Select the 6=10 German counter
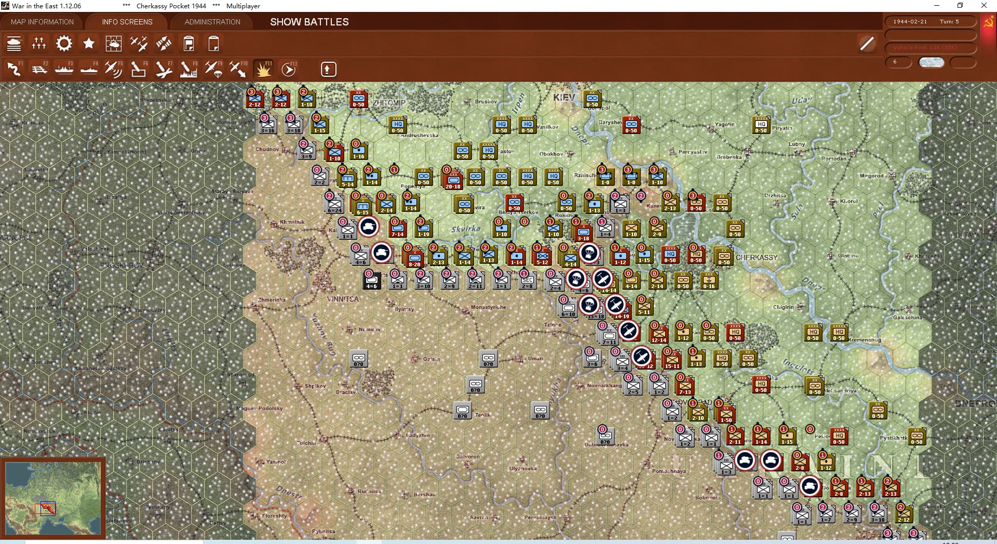The width and height of the screenshot is (997, 544). click(x=568, y=308)
